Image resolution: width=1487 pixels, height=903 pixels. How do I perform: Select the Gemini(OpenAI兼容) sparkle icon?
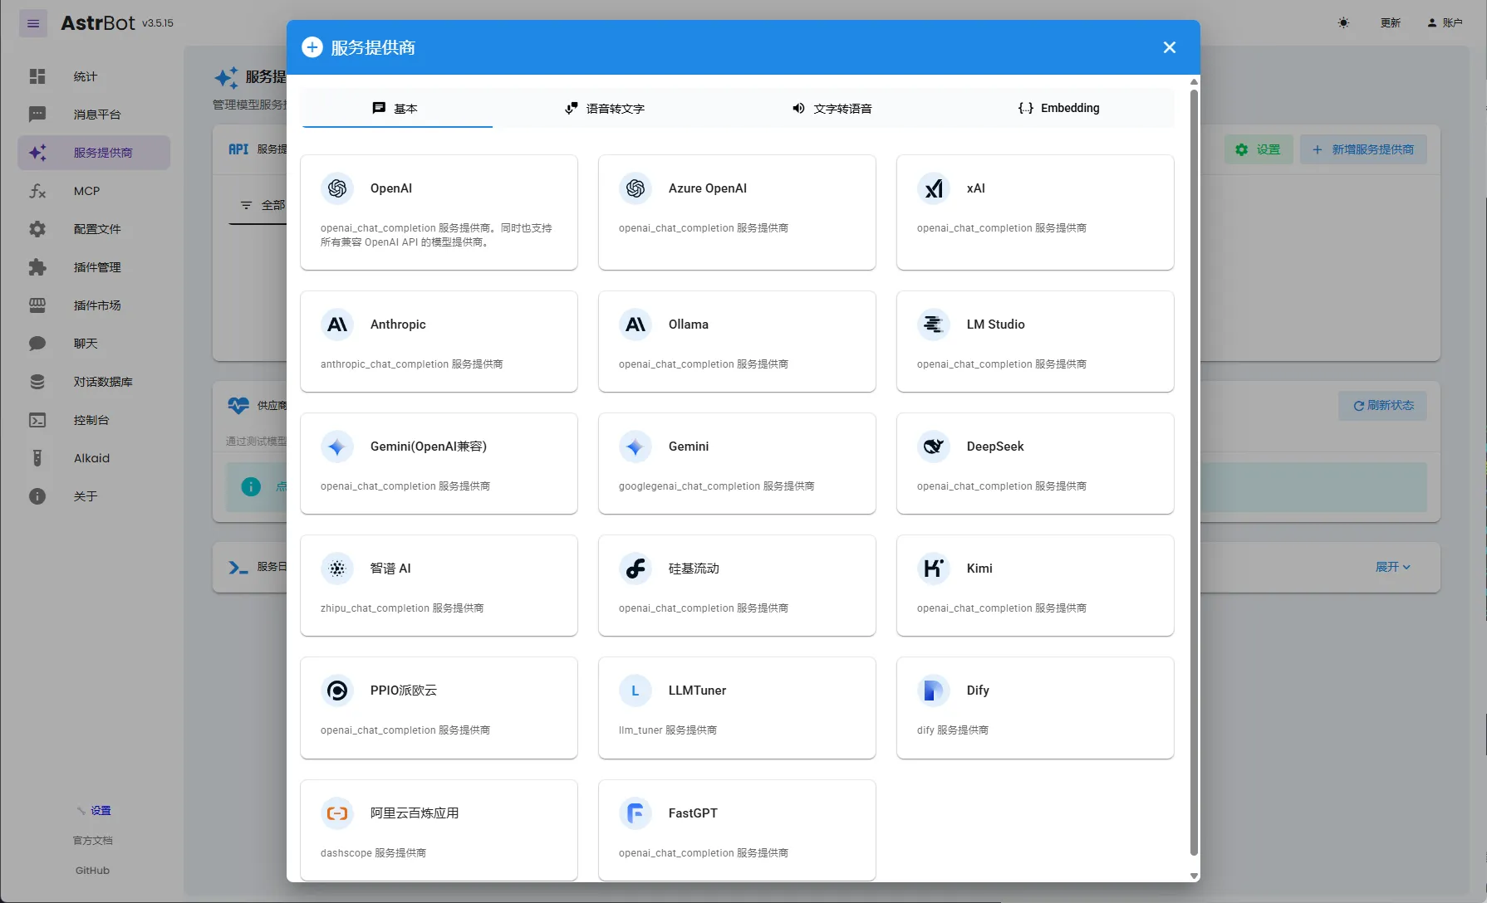point(337,447)
